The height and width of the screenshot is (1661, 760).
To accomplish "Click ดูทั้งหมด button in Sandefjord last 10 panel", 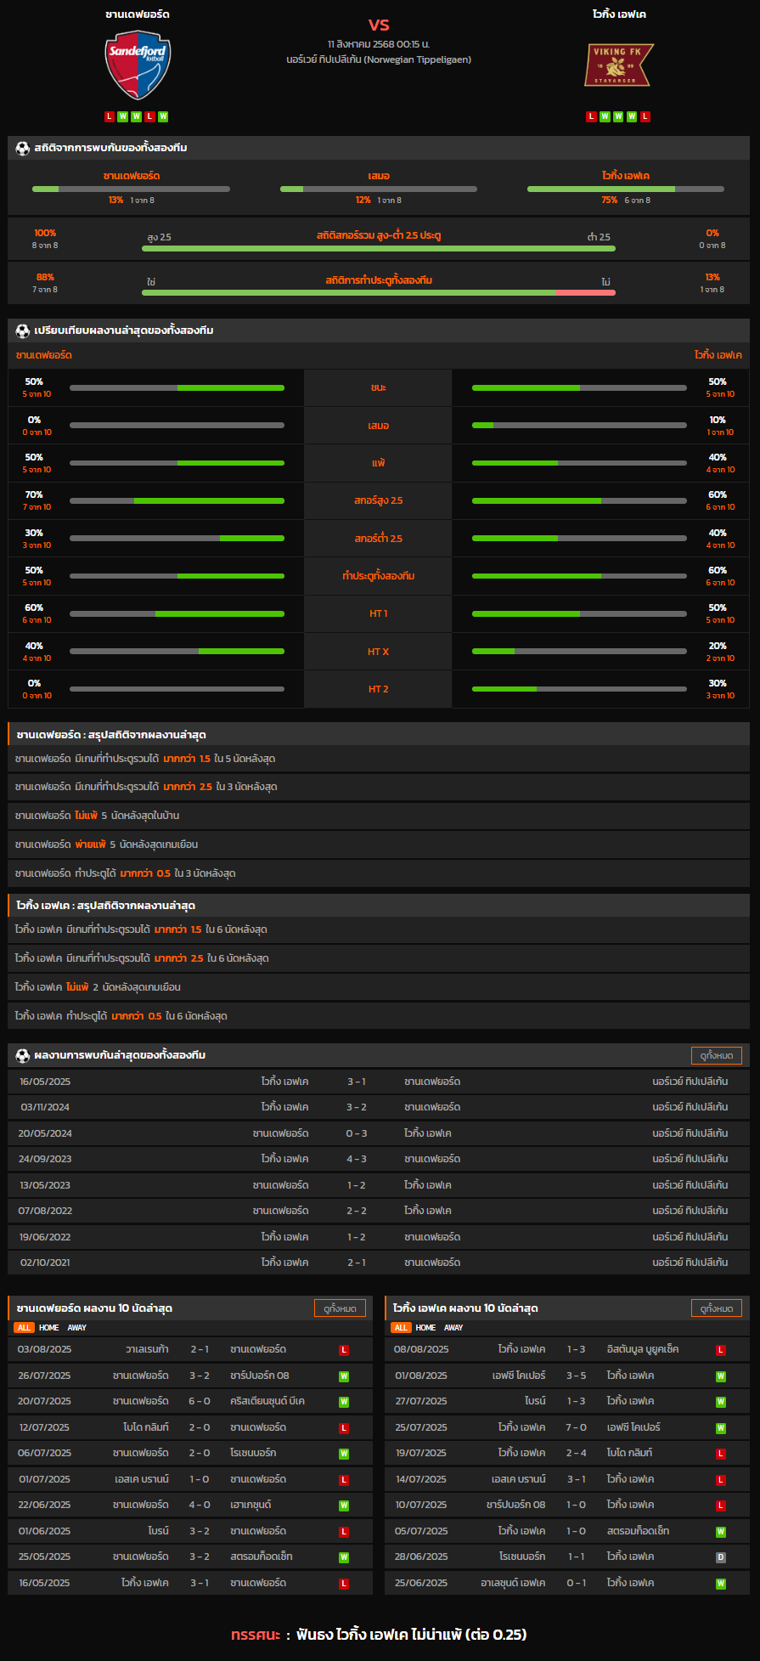I will tap(340, 1308).
